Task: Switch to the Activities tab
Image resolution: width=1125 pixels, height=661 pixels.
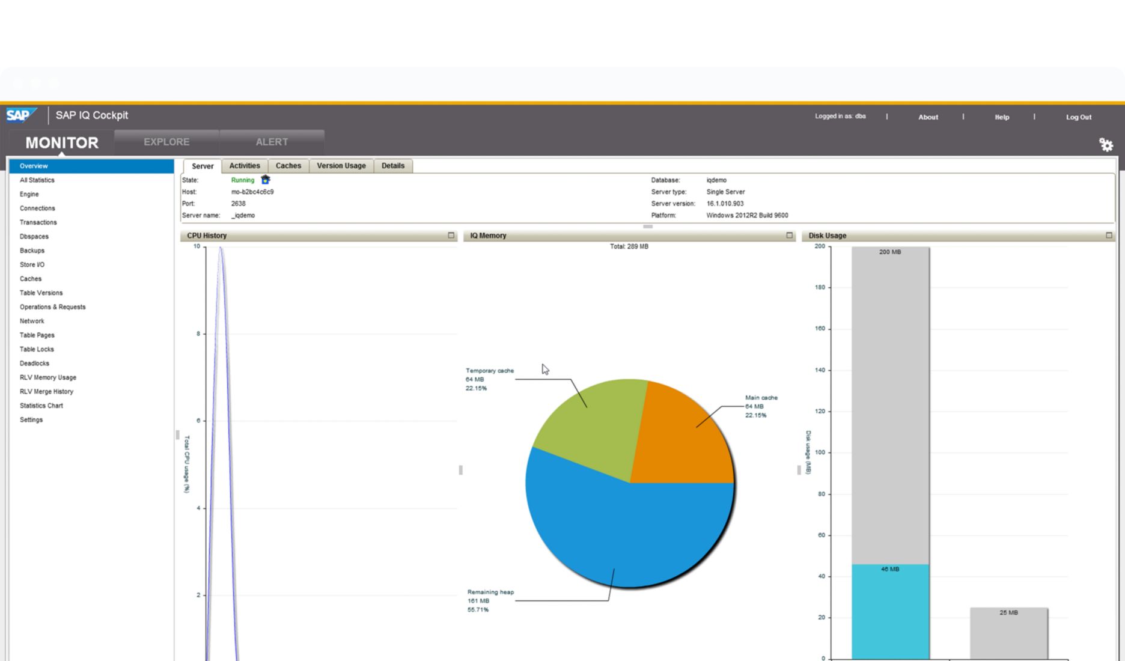Action: 245,165
